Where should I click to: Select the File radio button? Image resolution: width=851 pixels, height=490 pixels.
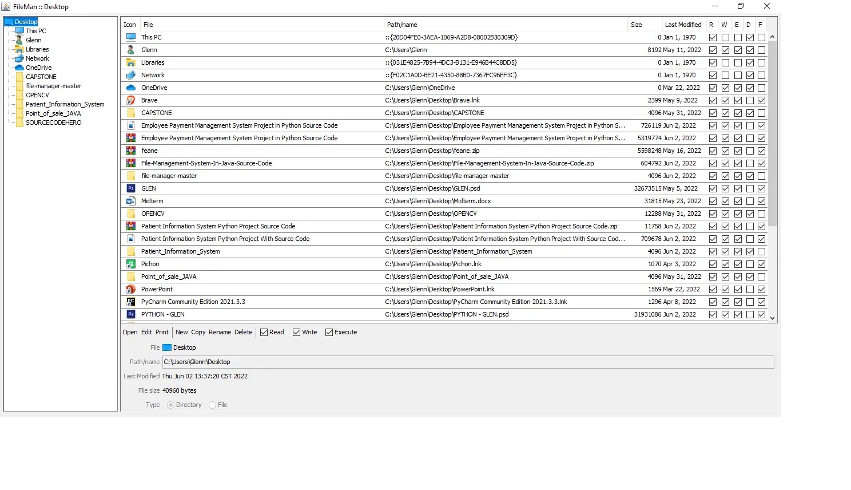[213, 405]
